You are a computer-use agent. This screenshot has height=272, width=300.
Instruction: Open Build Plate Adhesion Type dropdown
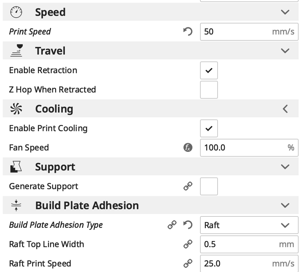[249, 225]
